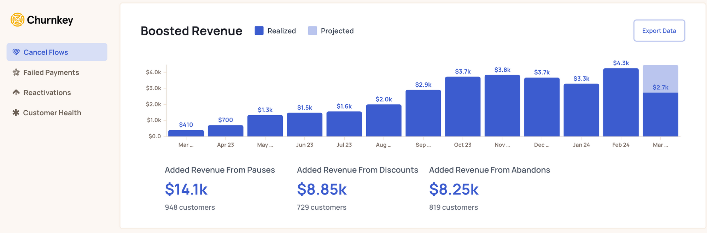The height and width of the screenshot is (233, 707).
Task: Select the Oct 23 revenue bar
Action: tap(462, 107)
